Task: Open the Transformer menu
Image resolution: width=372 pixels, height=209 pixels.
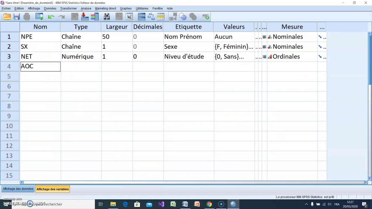Action: tap(69, 8)
